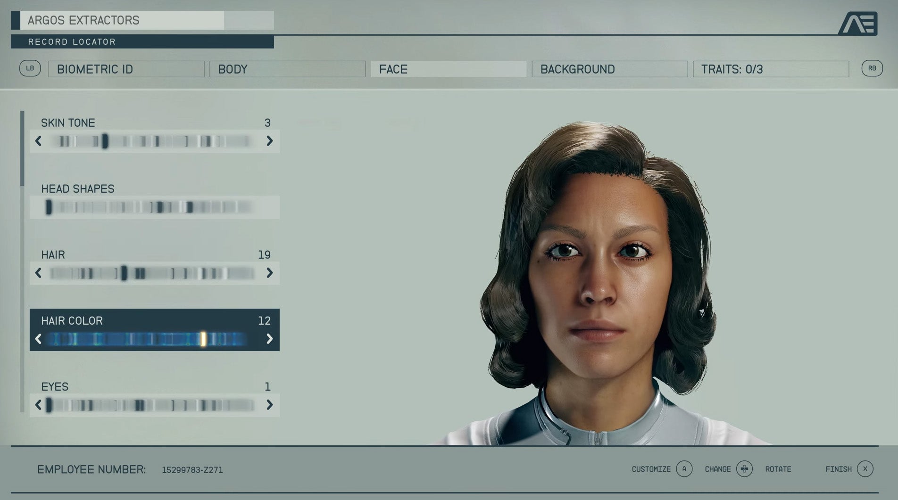The image size is (898, 500).
Task: Click the Argos Extractors title
Action: 83,20
